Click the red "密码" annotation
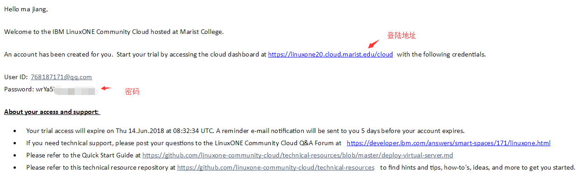The height and width of the screenshot is (185, 580). click(132, 92)
